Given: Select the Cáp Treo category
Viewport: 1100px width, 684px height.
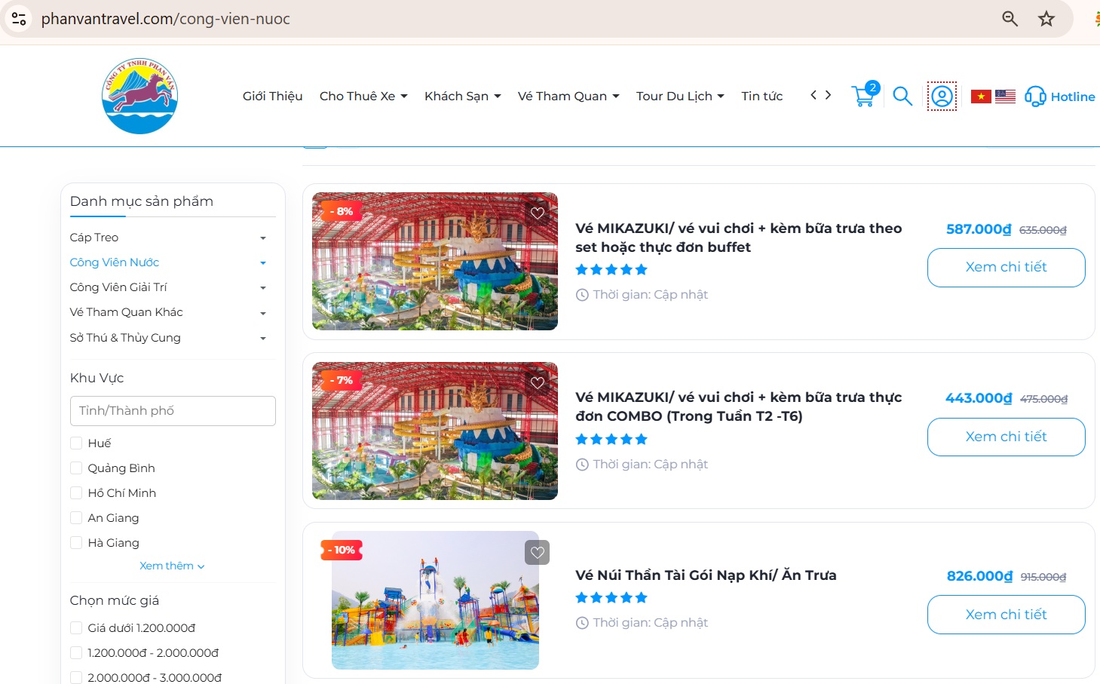Looking at the screenshot, I should pyautogui.click(x=94, y=238).
